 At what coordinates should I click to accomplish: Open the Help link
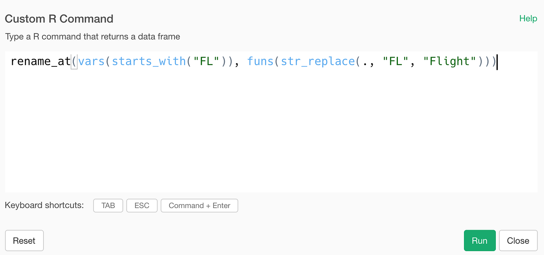click(528, 18)
